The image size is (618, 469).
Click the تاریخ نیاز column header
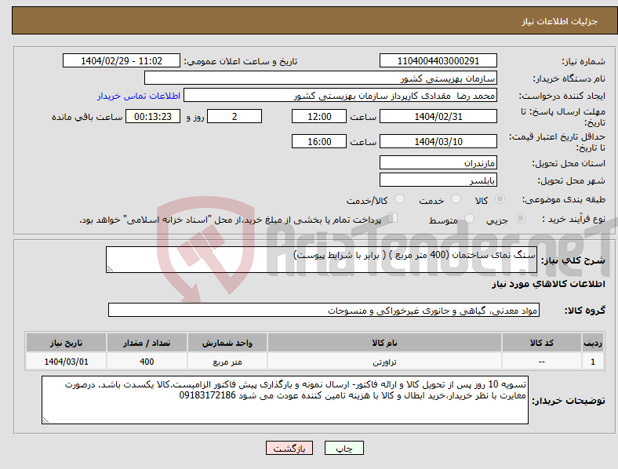point(66,343)
